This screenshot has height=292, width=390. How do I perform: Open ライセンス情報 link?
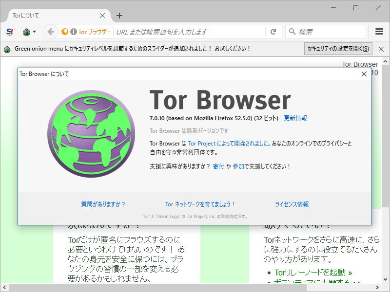point(292,204)
